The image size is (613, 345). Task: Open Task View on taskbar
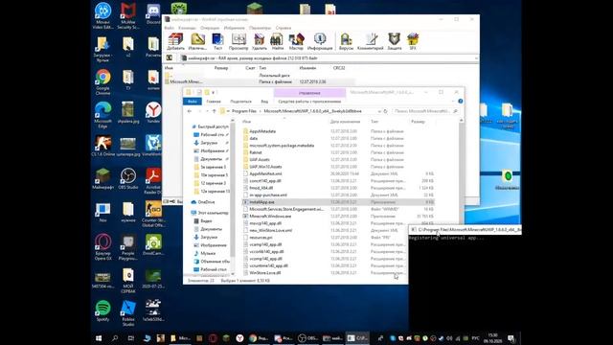click(x=131, y=338)
